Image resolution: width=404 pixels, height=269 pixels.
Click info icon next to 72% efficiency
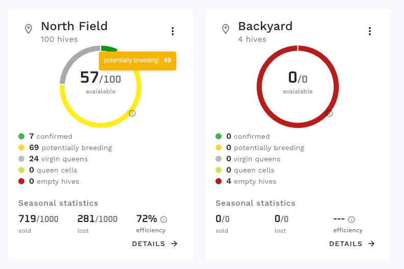coord(164,219)
